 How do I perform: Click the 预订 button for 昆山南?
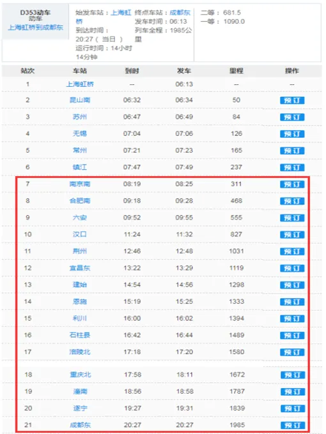click(x=292, y=100)
